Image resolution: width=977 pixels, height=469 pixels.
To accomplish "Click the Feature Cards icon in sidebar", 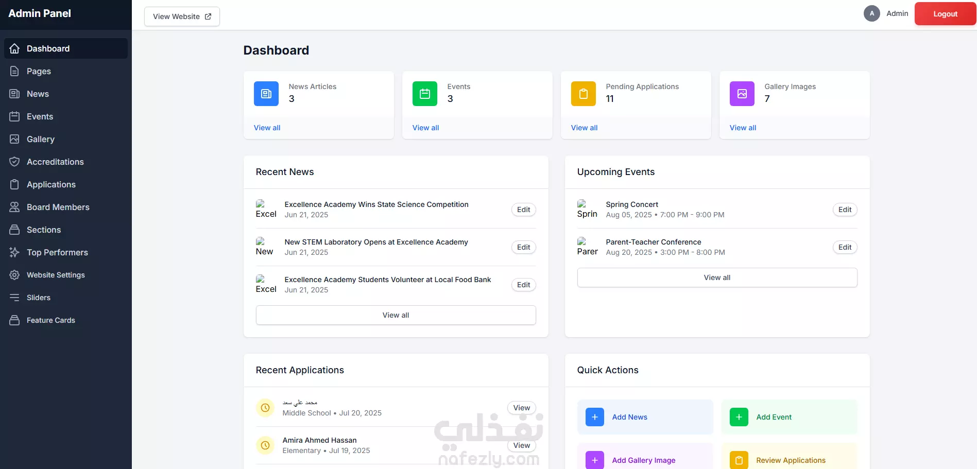I will point(14,320).
